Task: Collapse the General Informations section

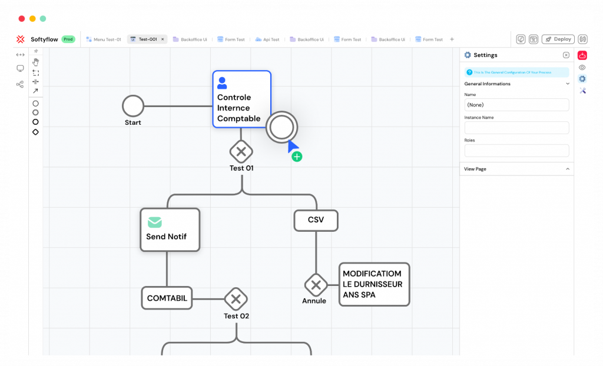Action: (568, 84)
